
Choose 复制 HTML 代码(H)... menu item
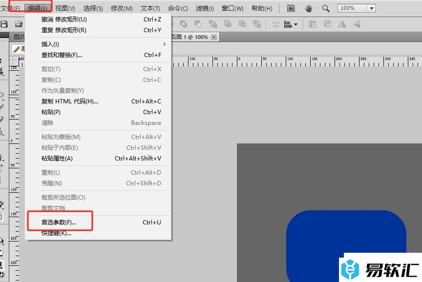98,101
